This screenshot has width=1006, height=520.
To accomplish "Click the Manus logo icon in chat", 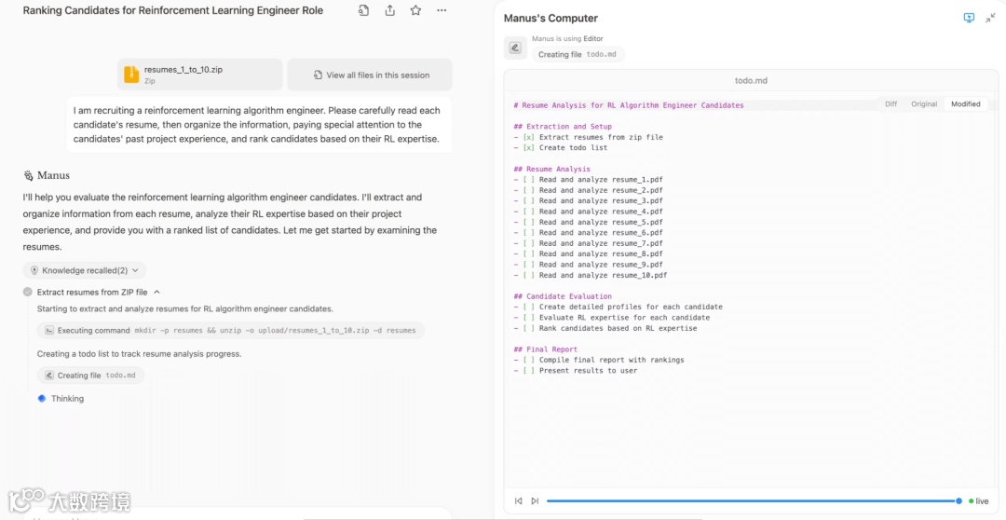I will [x=28, y=175].
